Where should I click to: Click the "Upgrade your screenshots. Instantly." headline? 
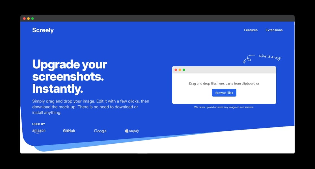point(70,76)
